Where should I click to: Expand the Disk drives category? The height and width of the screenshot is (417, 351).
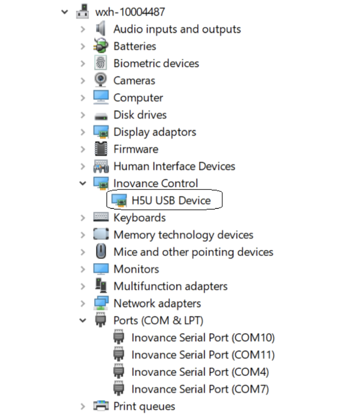pos(83,115)
